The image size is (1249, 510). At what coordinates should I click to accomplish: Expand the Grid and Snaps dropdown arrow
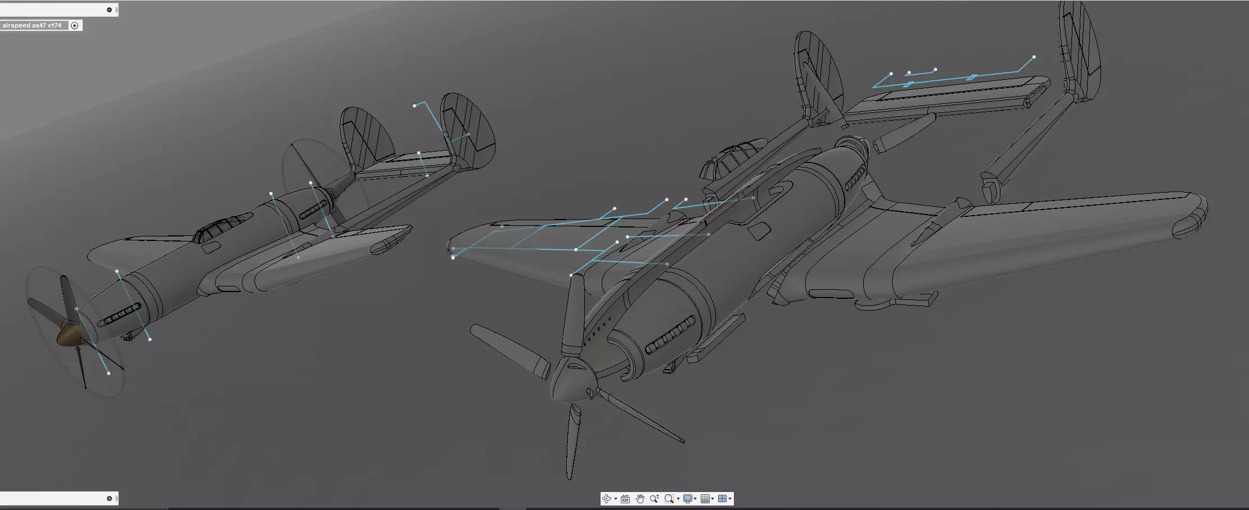click(713, 499)
